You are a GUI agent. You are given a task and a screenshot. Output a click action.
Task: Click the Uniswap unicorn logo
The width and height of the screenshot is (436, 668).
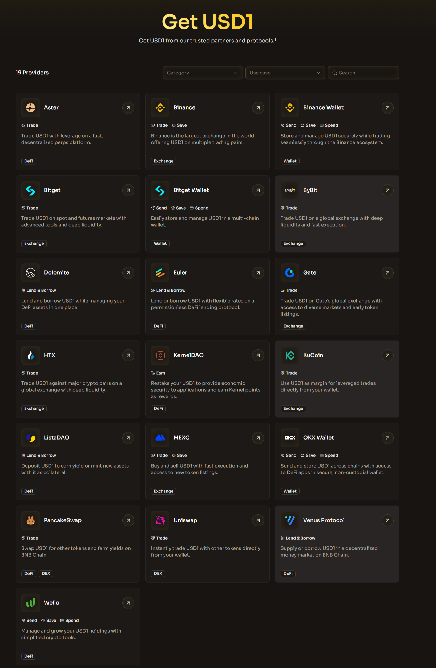(x=160, y=520)
